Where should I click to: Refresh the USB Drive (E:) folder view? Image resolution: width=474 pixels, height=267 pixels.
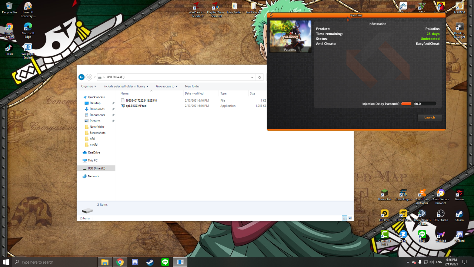pos(260,77)
